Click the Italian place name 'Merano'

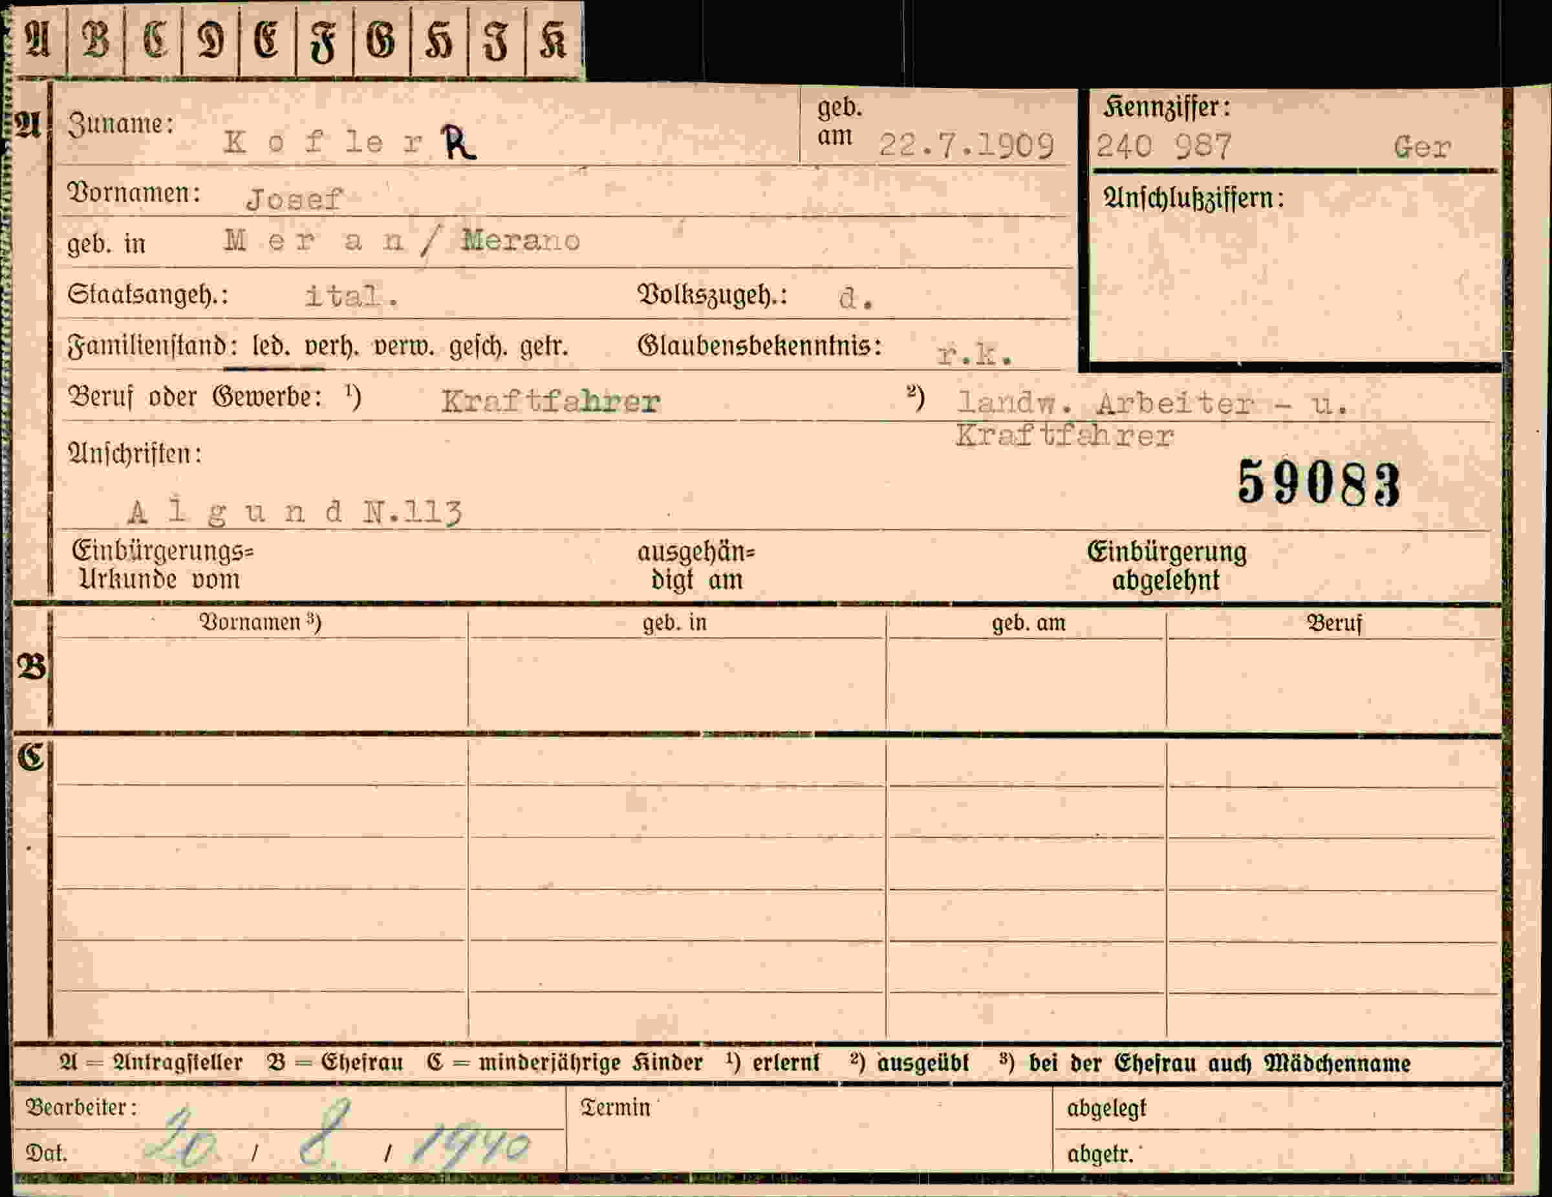coord(521,241)
